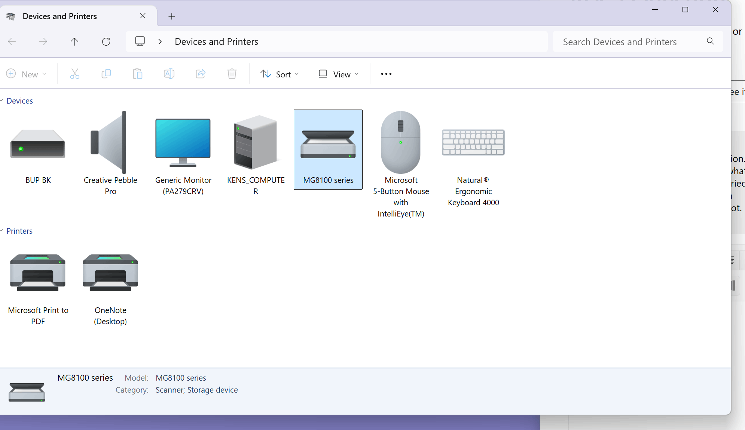Open the See more ellipsis menu
Screen dimensions: 745x430
[x=386, y=74]
